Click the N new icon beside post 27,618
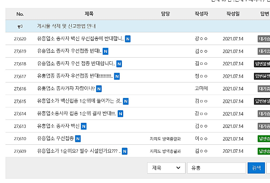 click(x=119, y=64)
